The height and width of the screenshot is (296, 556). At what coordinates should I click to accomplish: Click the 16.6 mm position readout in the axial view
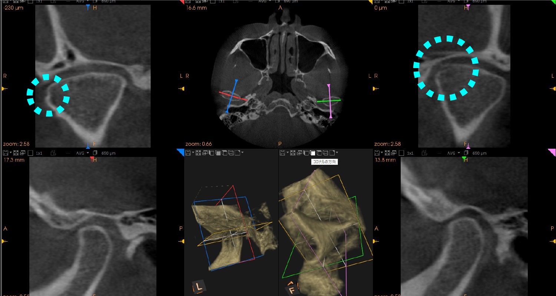[196, 7]
